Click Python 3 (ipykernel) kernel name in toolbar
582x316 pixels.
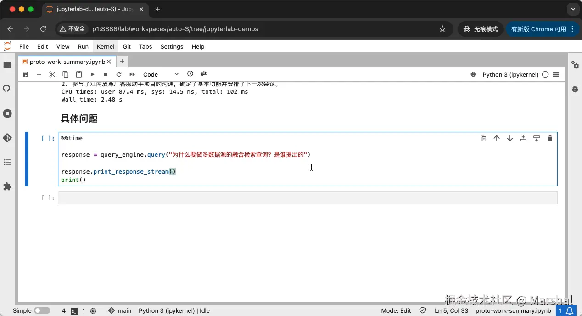[x=510, y=74]
